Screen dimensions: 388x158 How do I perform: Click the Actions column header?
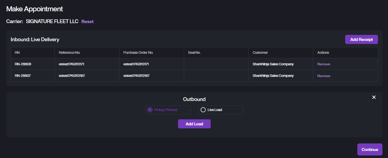click(323, 52)
